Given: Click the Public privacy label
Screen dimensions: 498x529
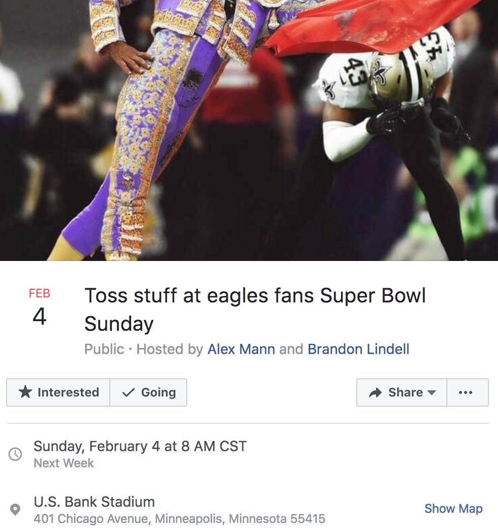Looking at the screenshot, I should (x=104, y=349).
